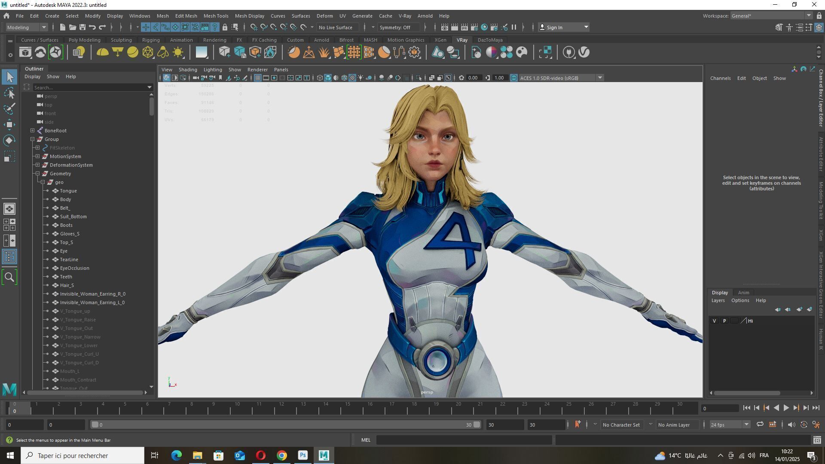825x464 pixels.
Task: Expand the BoneRoot node
Action: [x=33, y=131]
